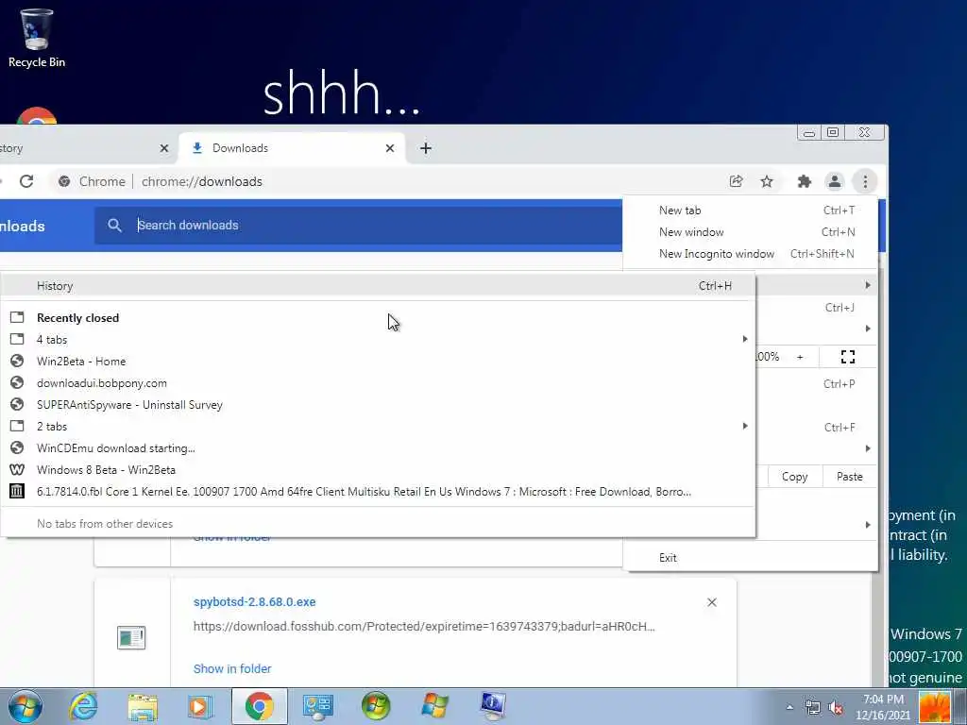Click the search magnifier icon in downloads
967x725 pixels.
114,225
